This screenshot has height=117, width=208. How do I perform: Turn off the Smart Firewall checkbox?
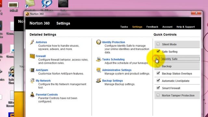pyautogui.click(x=158, y=88)
